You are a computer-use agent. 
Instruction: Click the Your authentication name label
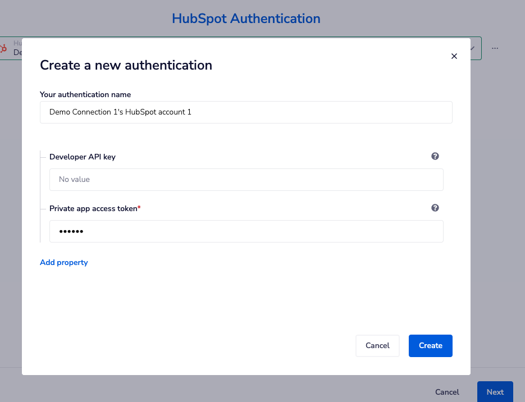coord(85,94)
